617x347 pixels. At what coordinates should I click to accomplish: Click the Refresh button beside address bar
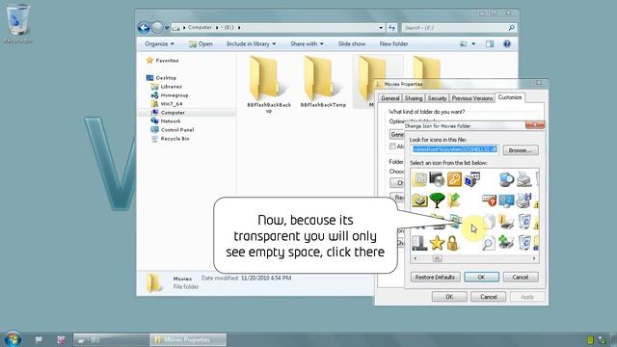[x=391, y=28]
